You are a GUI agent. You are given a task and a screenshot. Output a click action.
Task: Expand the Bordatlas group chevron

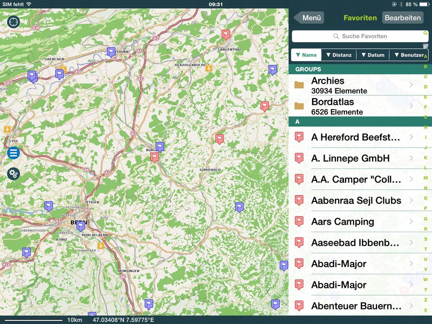point(411,106)
